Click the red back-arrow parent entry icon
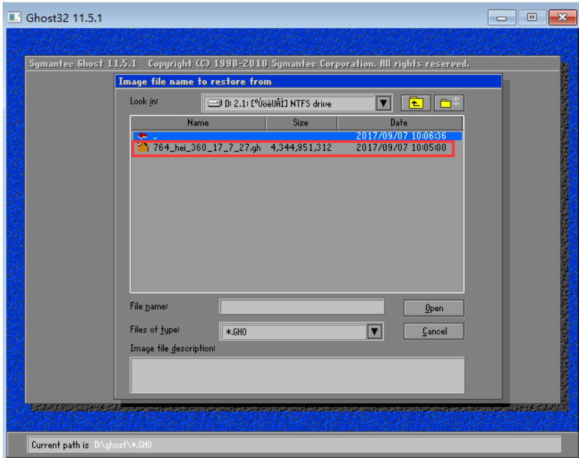 point(142,135)
